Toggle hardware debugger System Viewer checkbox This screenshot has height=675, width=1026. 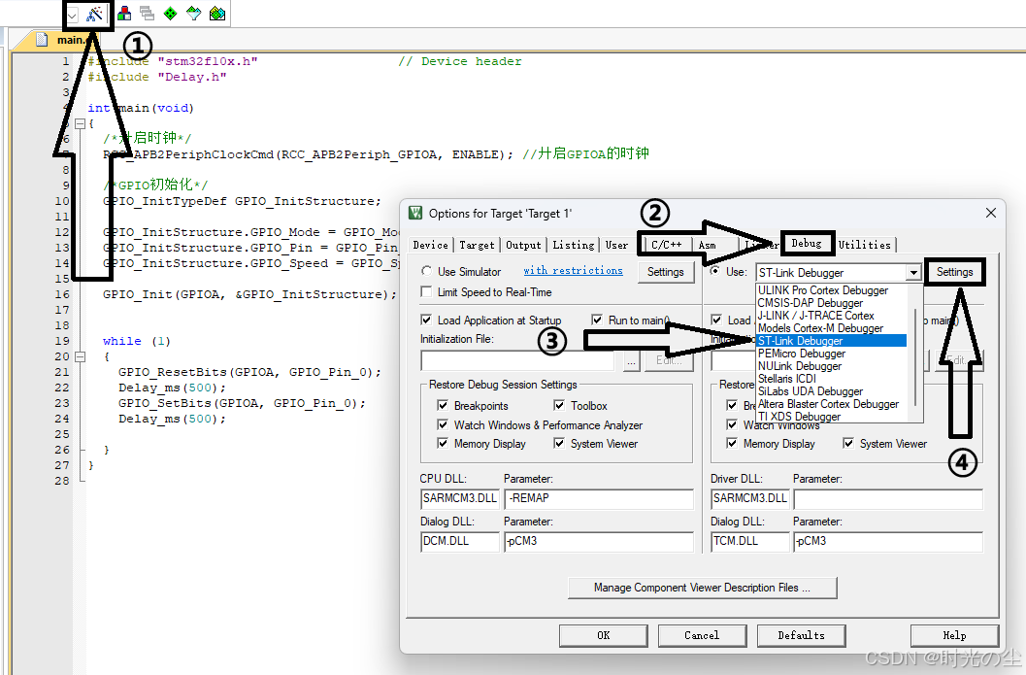coord(848,443)
